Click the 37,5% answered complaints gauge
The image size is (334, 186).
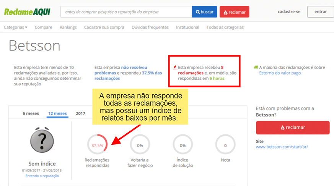(x=97, y=144)
